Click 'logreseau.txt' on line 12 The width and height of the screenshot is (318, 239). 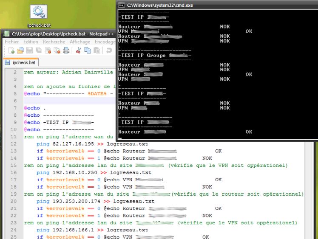click(x=128, y=144)
